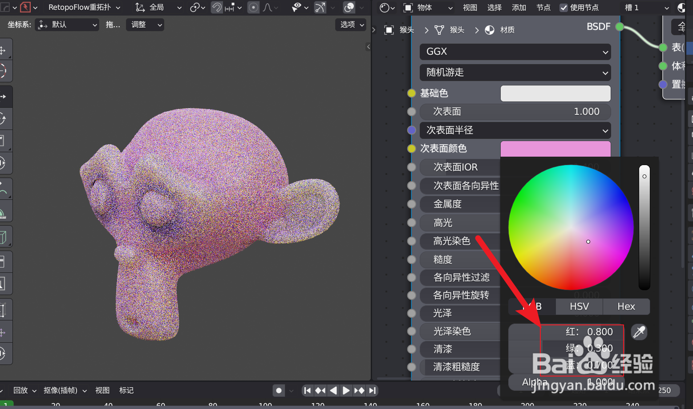Click the eyedropper icon in color picker
The image size is (693, 409).
(x=639, y=332)
